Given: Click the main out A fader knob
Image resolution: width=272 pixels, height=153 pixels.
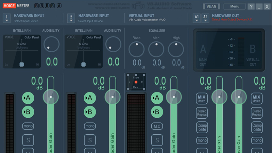Looking at the screenshot, I should point(219,97).
